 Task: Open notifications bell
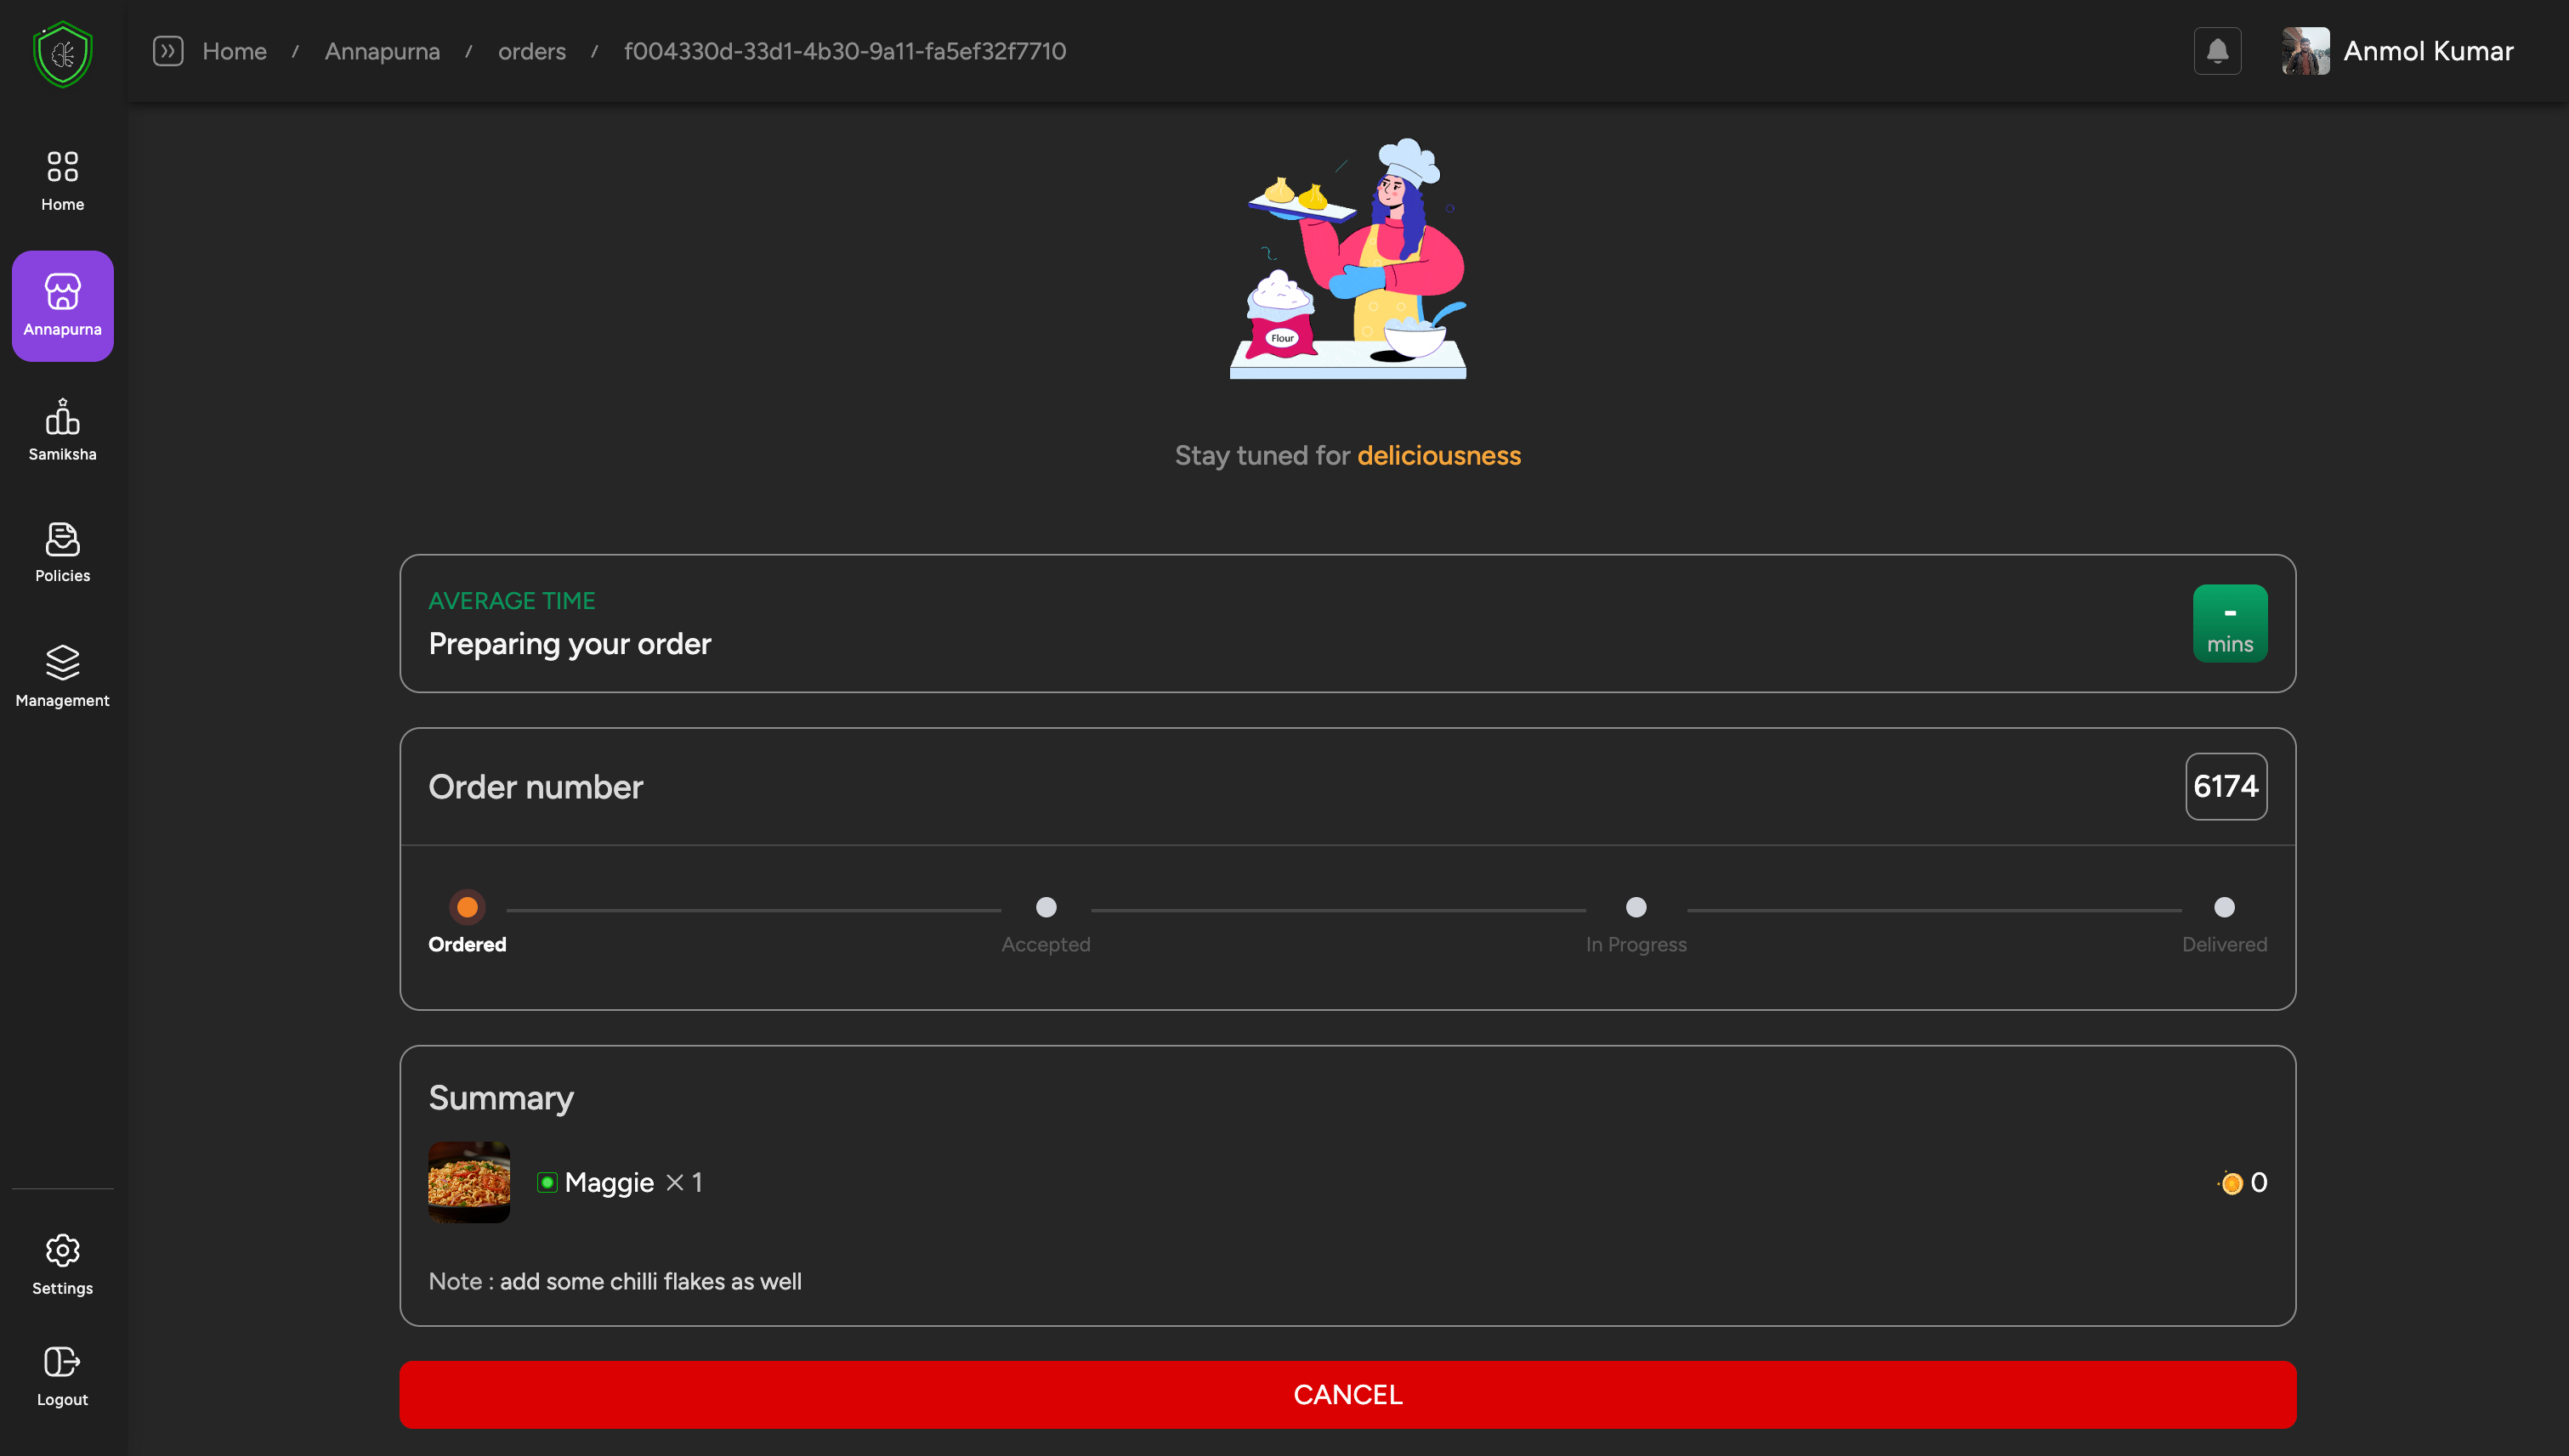(x=2217, y=51)
